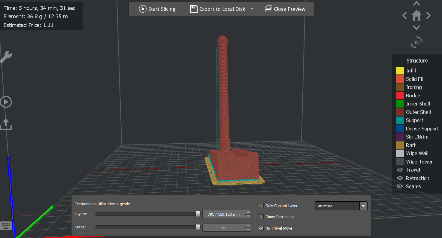The height and width of the screenshot is (238, 442).
Task: Increase layer with up stepper arrow
Action: 248,212
